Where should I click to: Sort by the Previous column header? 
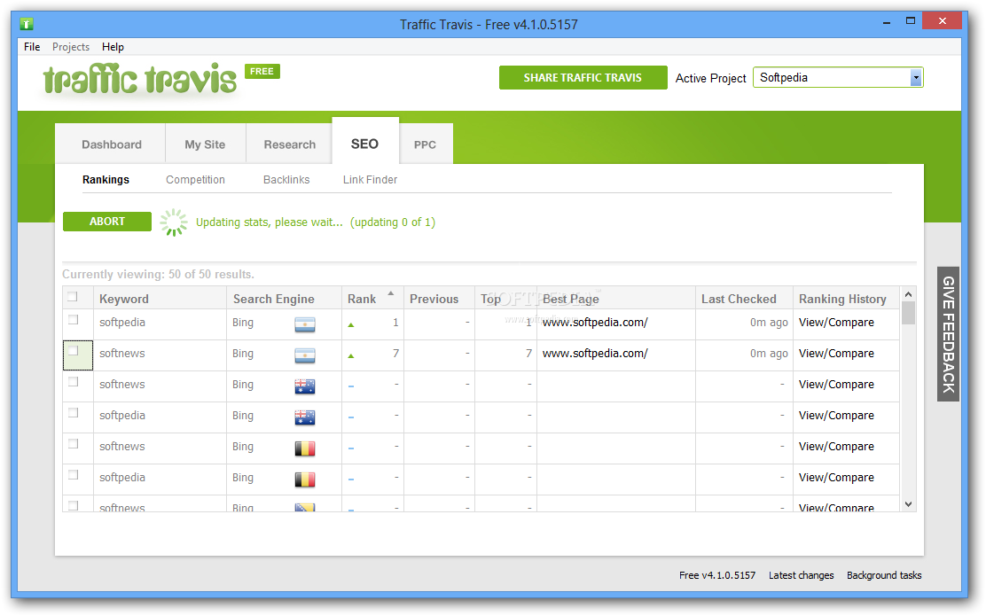[439, 299]
